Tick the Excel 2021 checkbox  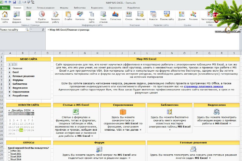[x=9, y=154]
